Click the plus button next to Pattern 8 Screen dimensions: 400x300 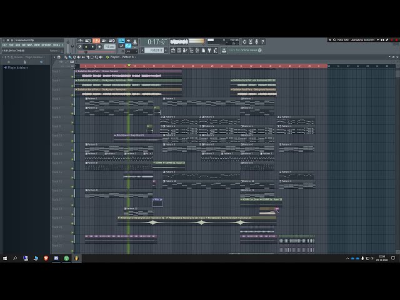166,50
